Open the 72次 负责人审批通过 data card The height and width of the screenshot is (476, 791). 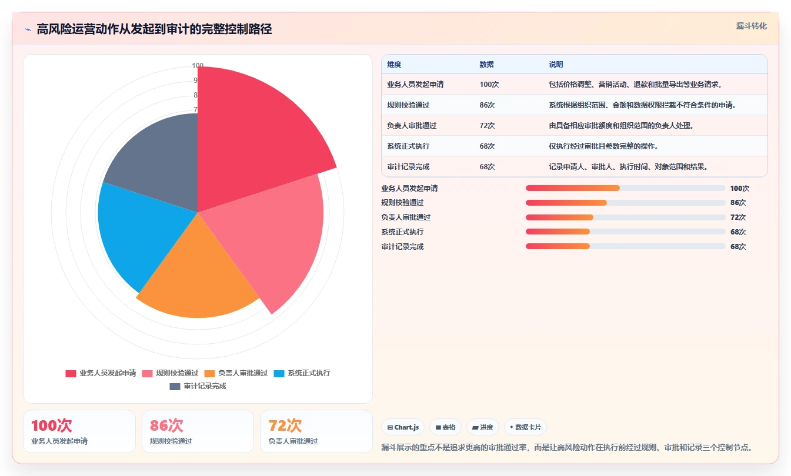click(x=316, y=431)
